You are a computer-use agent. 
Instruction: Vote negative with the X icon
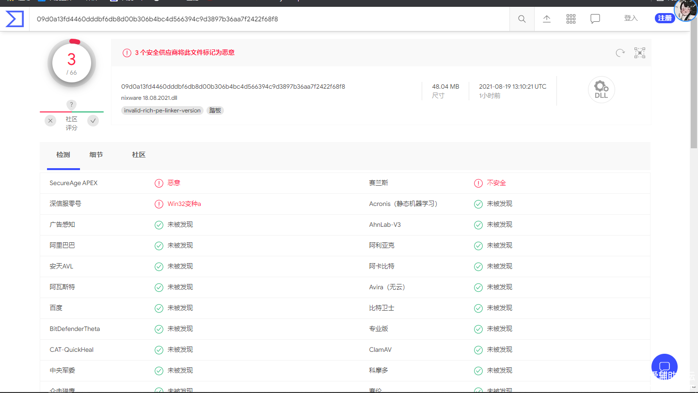point(50,121)
